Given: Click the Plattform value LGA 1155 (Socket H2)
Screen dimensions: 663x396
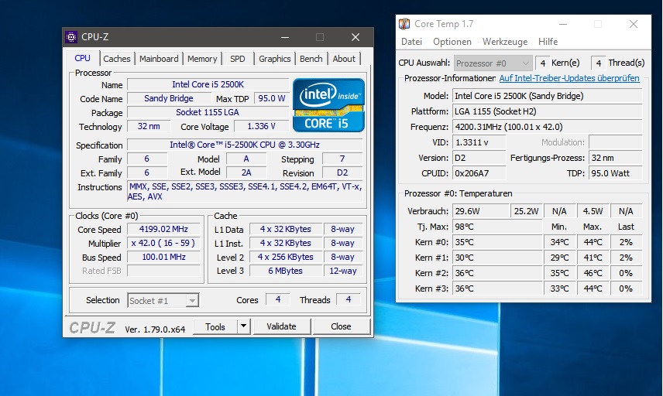Looking at the screenshot, I should pyautogui.click(x=547, y=111).
